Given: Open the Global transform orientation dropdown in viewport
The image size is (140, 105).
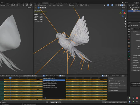Looking at the screenshot, I should [x=73, y=5].
